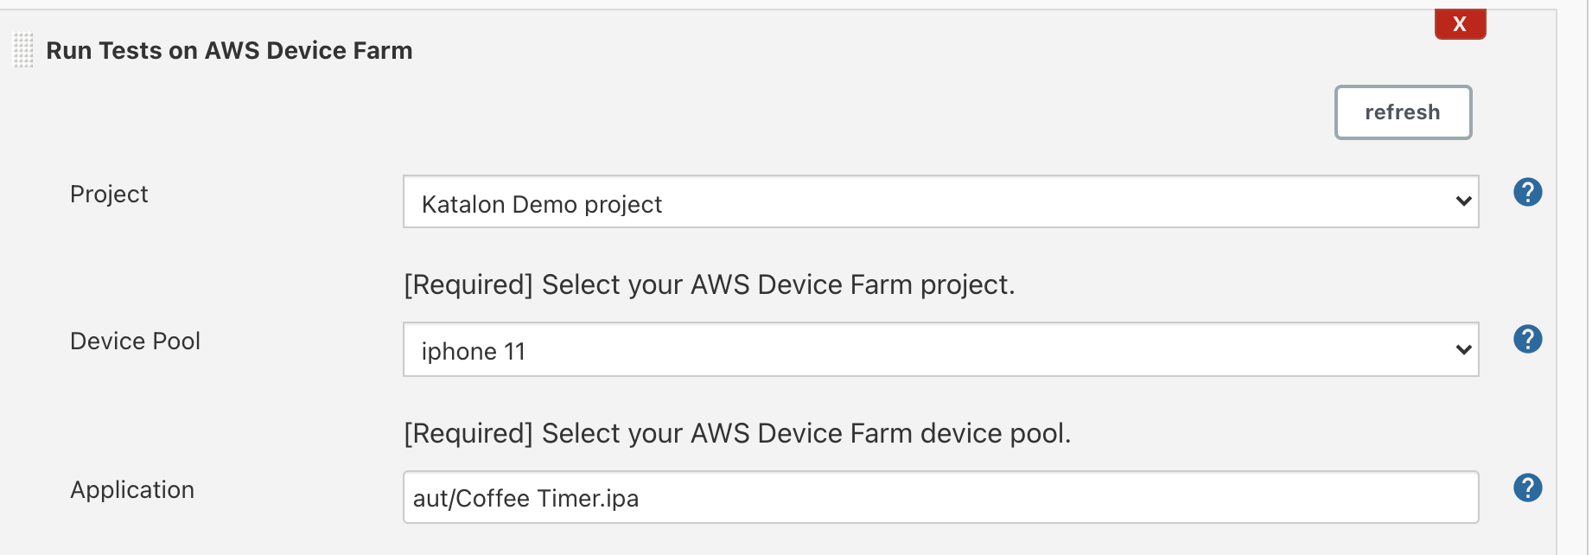Viewport: 1592px width, 555px height.
Task: Click the Application label
Action: point(132,489)
